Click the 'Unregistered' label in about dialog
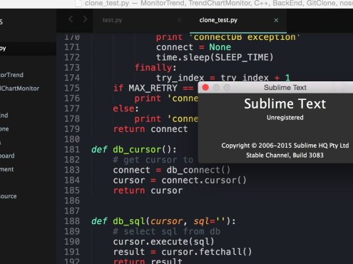353x264 pixels. [285, 118]
